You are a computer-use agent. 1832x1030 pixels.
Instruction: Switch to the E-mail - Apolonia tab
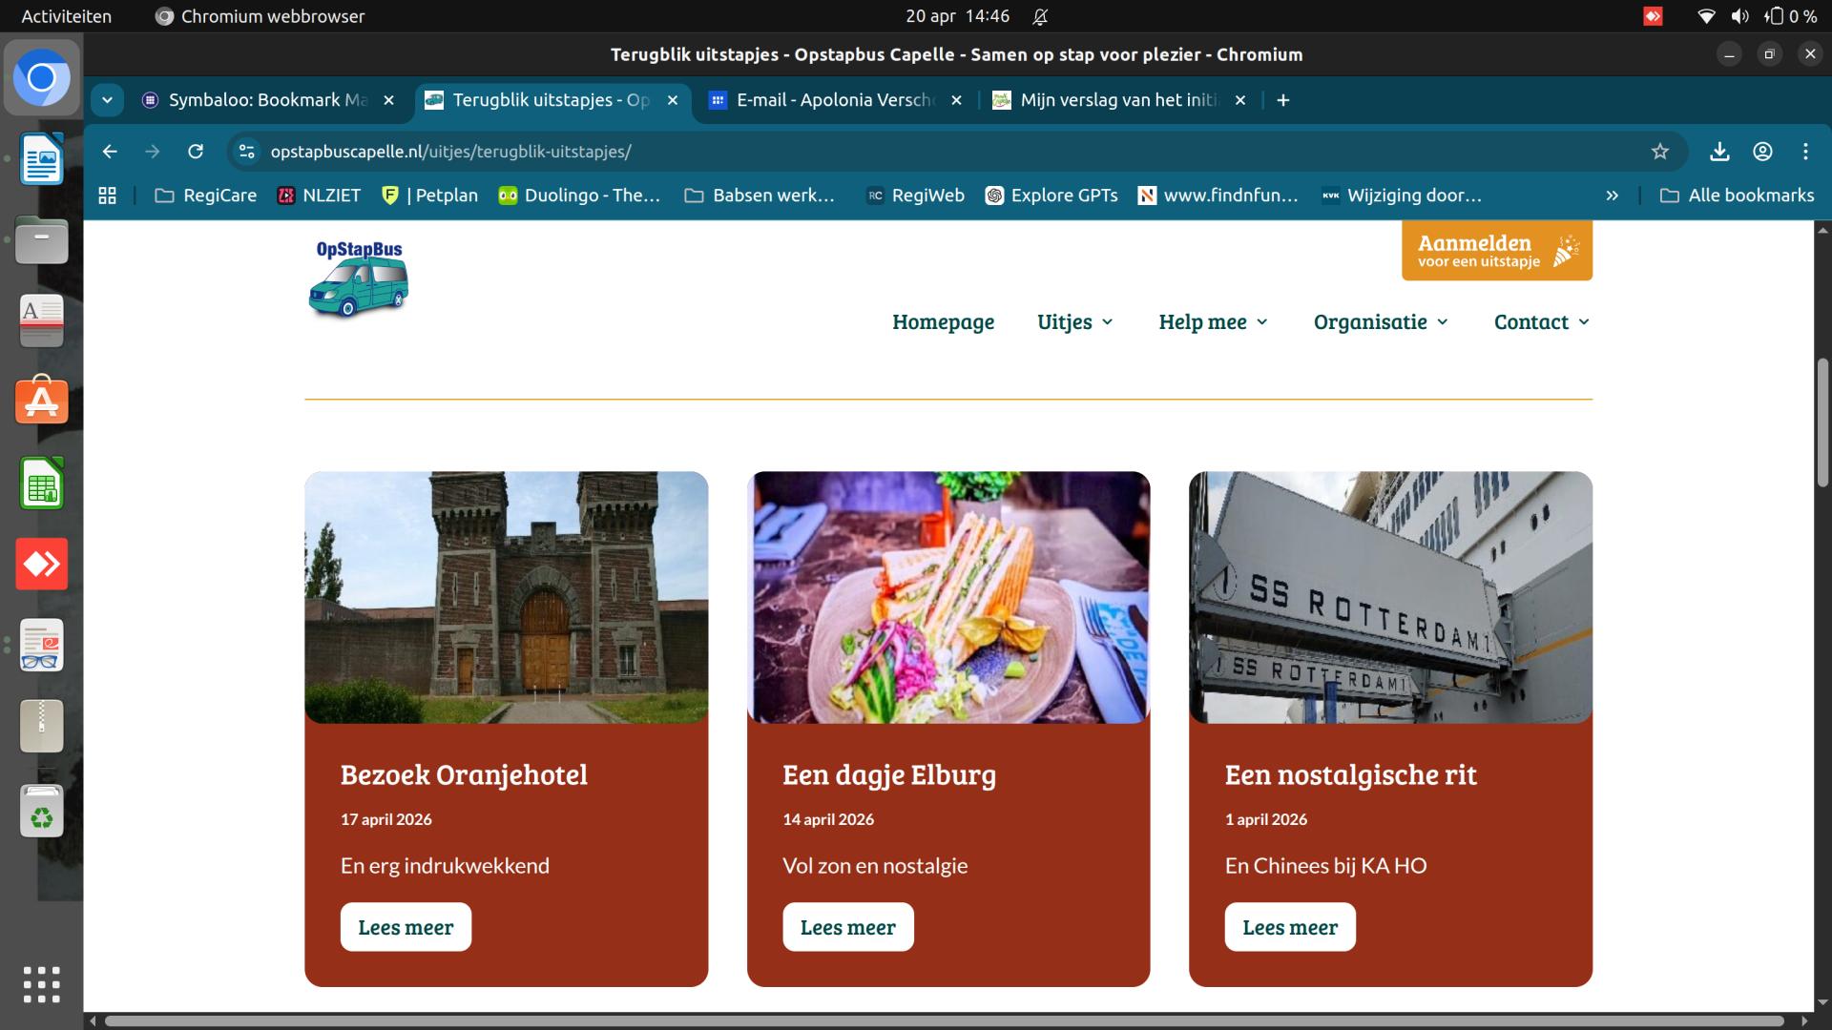coord(836,100)
